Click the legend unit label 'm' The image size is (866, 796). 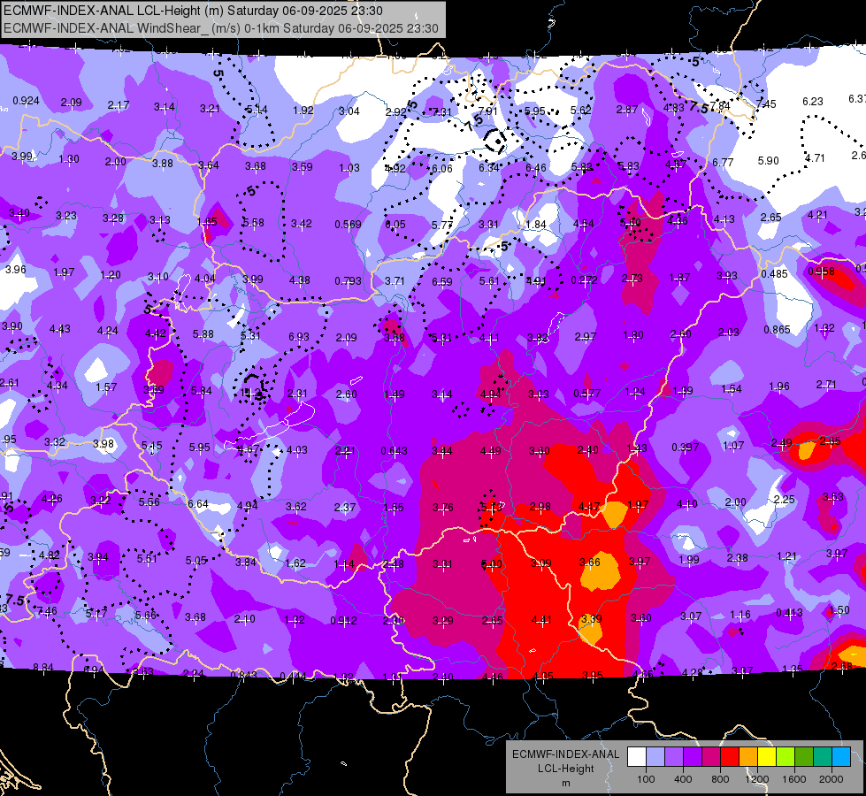tap(566, 784)
